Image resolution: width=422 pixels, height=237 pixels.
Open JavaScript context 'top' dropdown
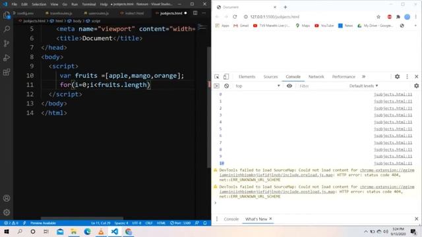click(x=258, y=86)
